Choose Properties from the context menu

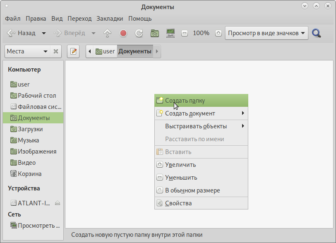(x=178, y=203)
